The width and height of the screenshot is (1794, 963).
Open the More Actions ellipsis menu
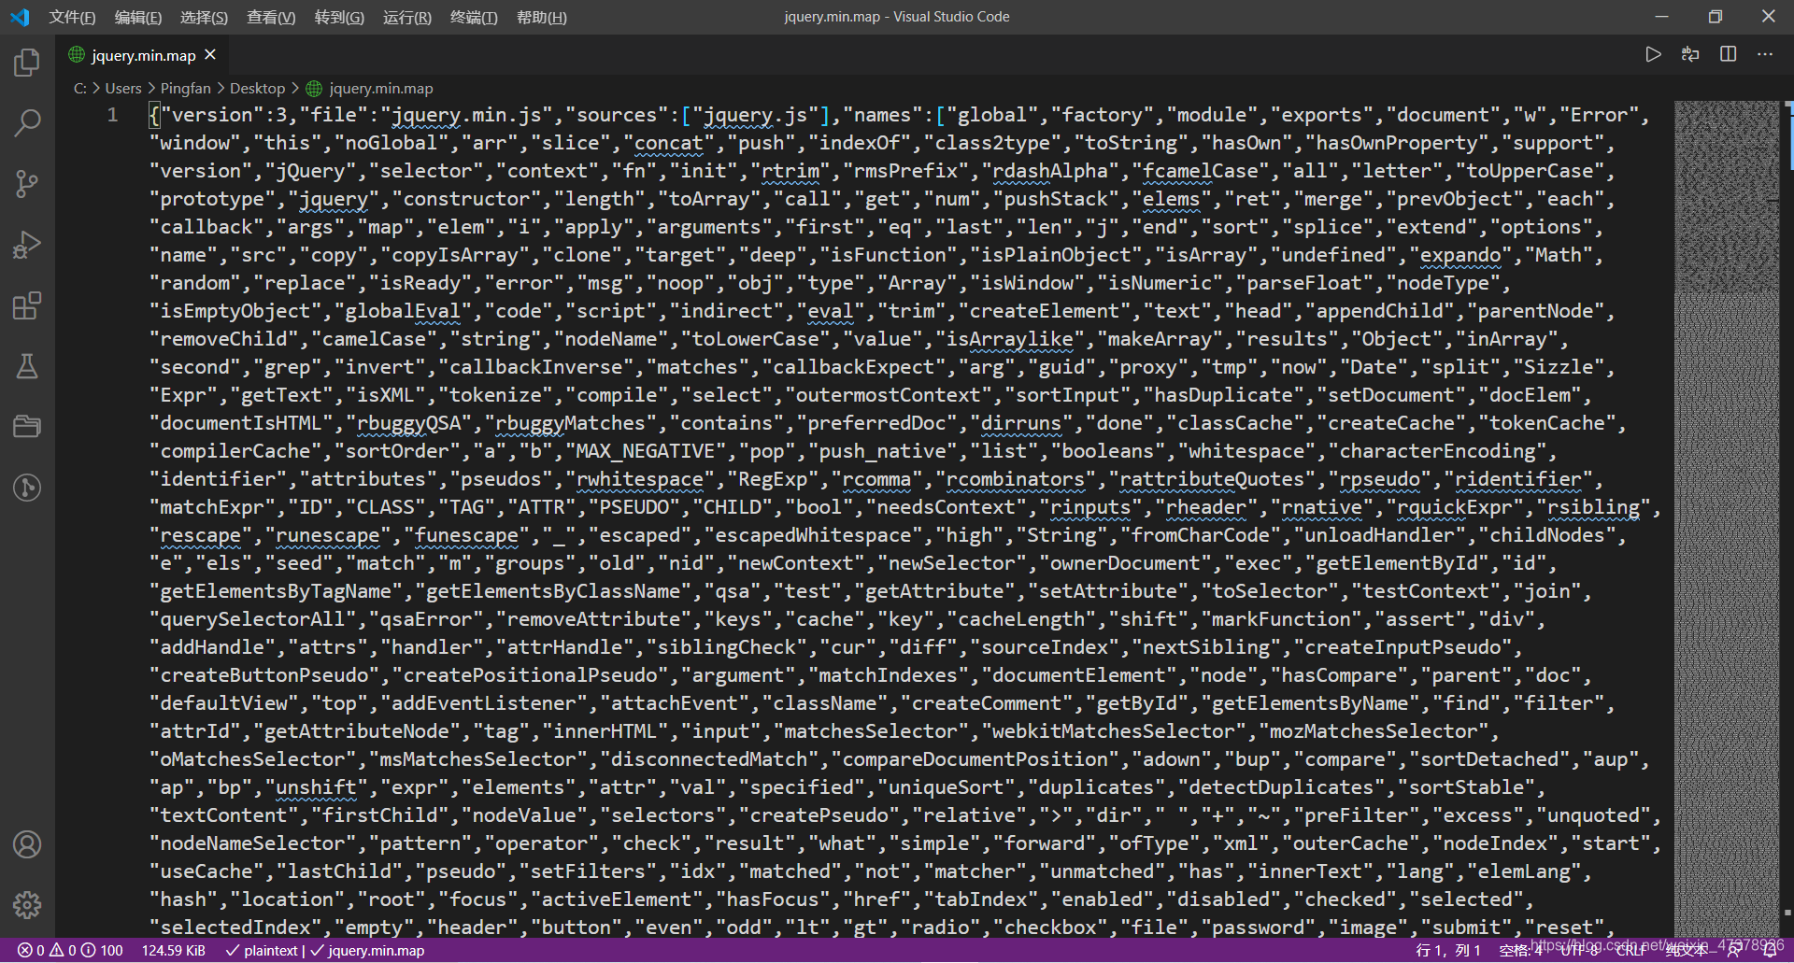(x=1765, y=54)
